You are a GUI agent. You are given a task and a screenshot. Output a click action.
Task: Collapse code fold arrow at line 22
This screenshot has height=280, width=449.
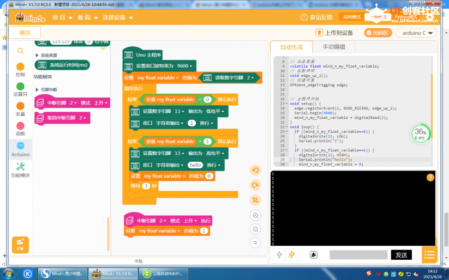click(x=286, y=127)
